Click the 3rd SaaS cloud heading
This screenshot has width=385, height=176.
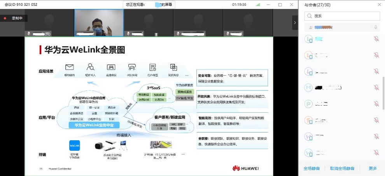point(154,87)
